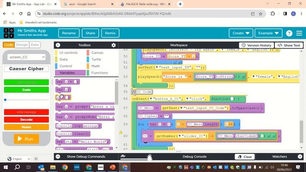306x172 pixels.
Task: Bookmark this page with the star icon
Action: [x=261, y=14]
